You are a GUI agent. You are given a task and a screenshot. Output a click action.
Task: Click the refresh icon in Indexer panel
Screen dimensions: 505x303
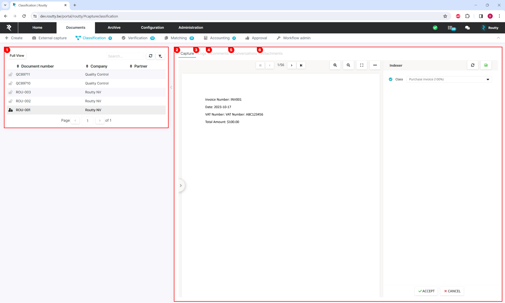pyautogui.click(x=473, y=65)
